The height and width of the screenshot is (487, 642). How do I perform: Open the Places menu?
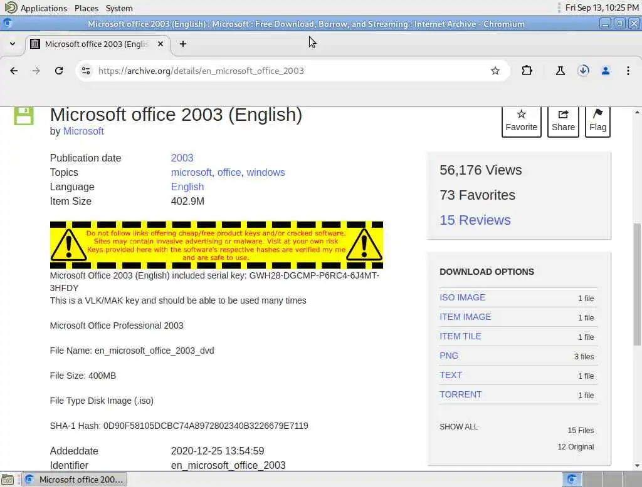pyautogui.click(x=87, y=8)
